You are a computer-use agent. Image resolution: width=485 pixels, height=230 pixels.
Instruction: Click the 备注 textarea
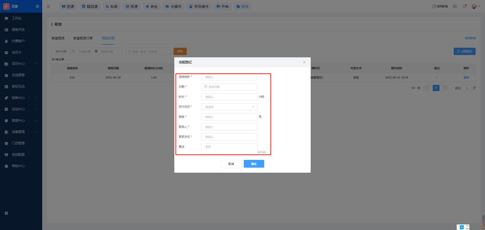[x=229, y=148]
